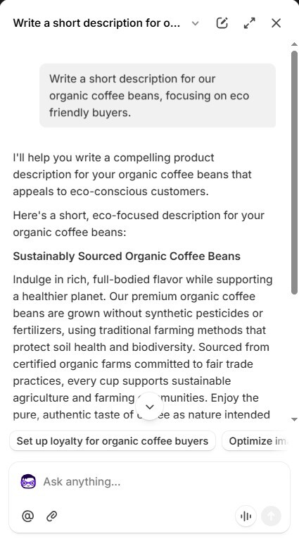Click 'Sustainably Sourced Organic Coffee Beans' heading
The width and height of the screenshot is (299, 539).
127,256
